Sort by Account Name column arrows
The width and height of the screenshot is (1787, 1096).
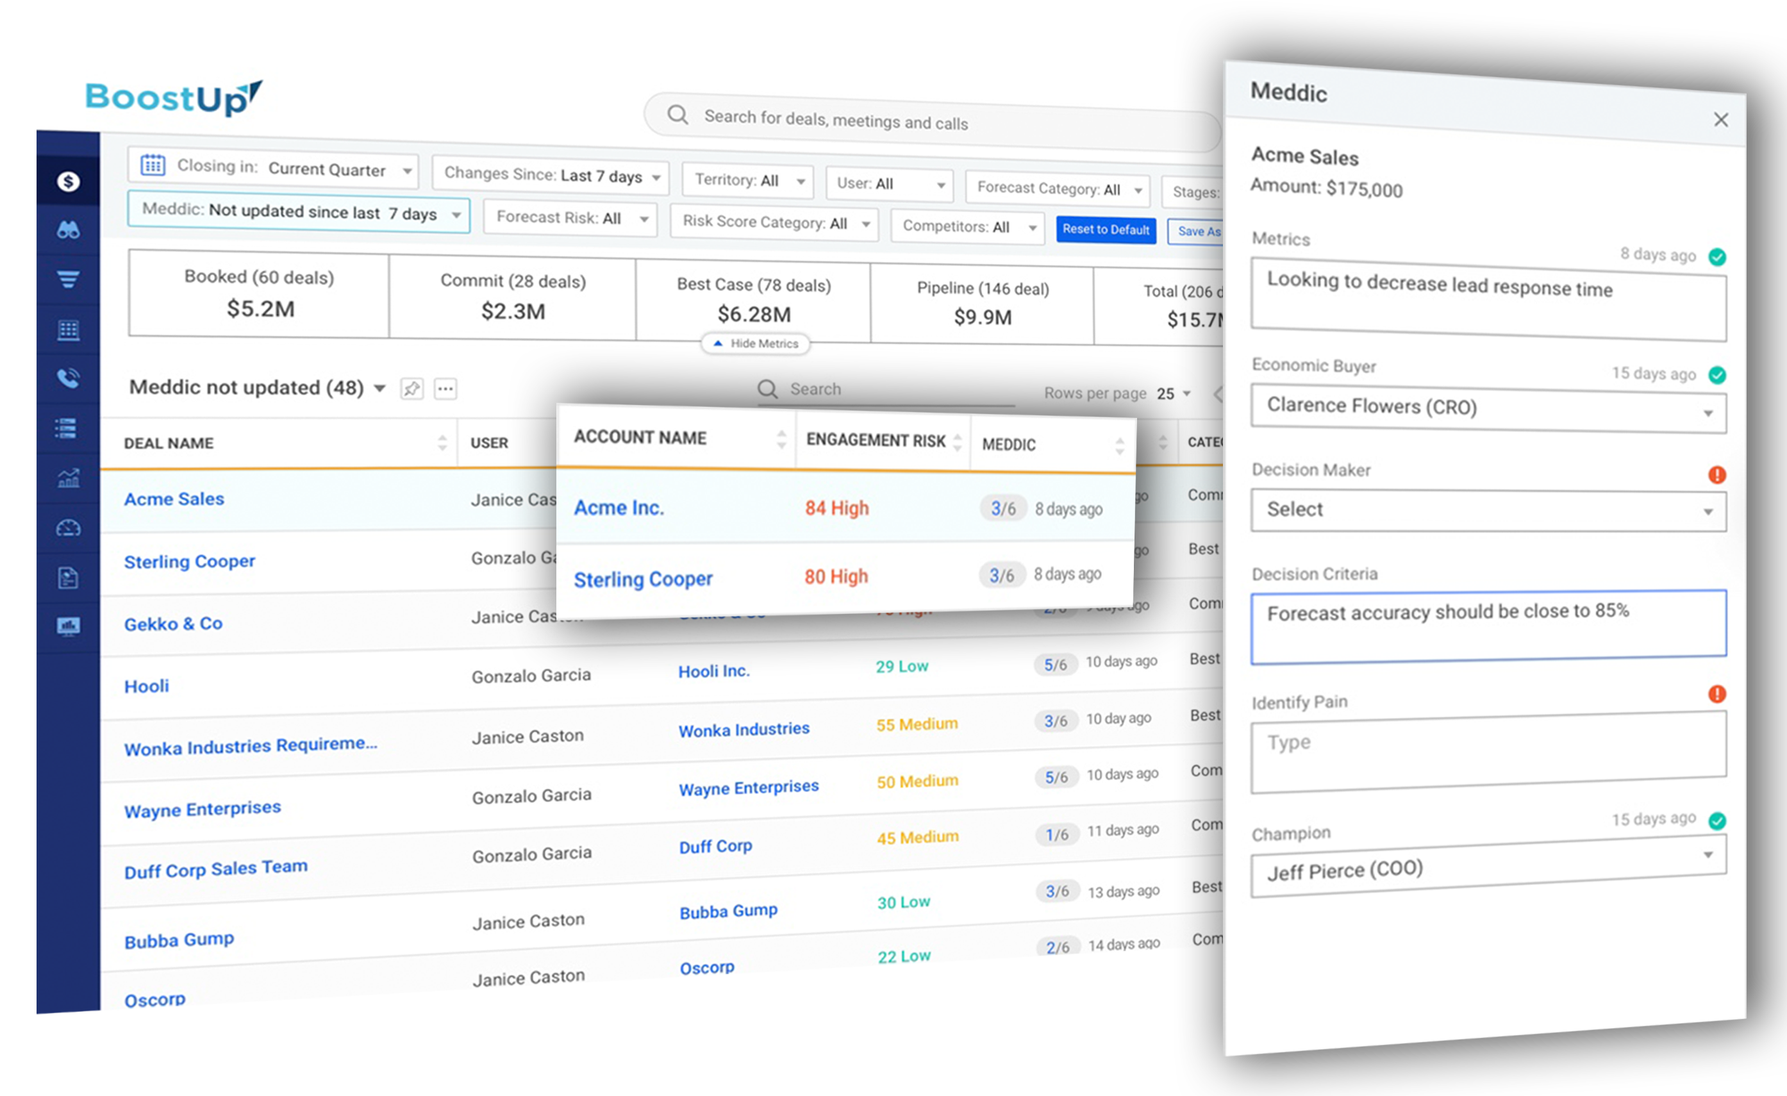(781, 439)
